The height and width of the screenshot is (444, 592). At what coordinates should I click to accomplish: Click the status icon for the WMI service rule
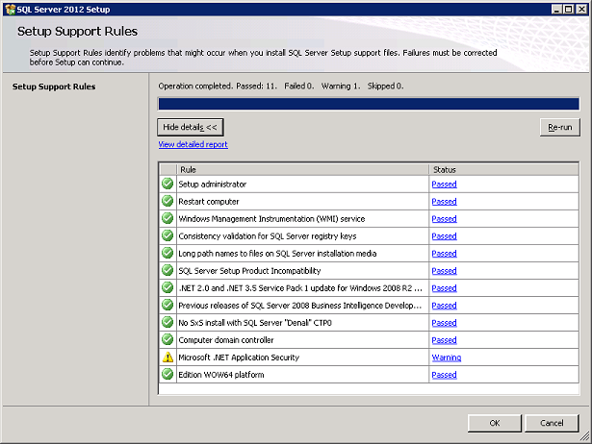tap(167, 218)
